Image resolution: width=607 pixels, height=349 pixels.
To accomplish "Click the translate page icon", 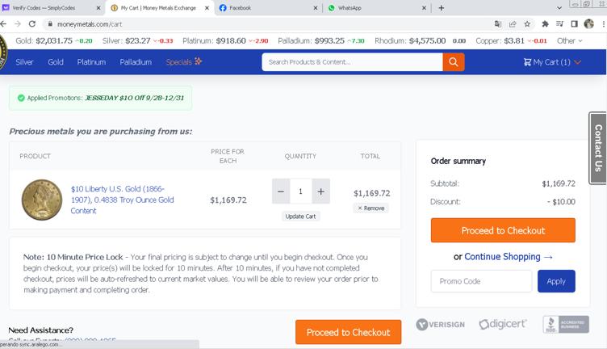I will tap(498, 24).
